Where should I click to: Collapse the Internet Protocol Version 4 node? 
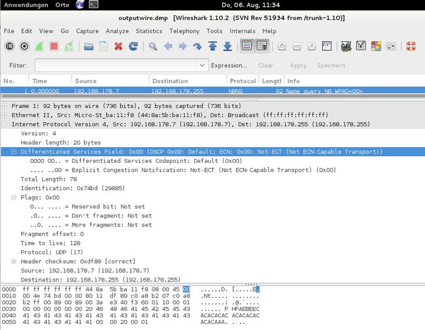5,124
